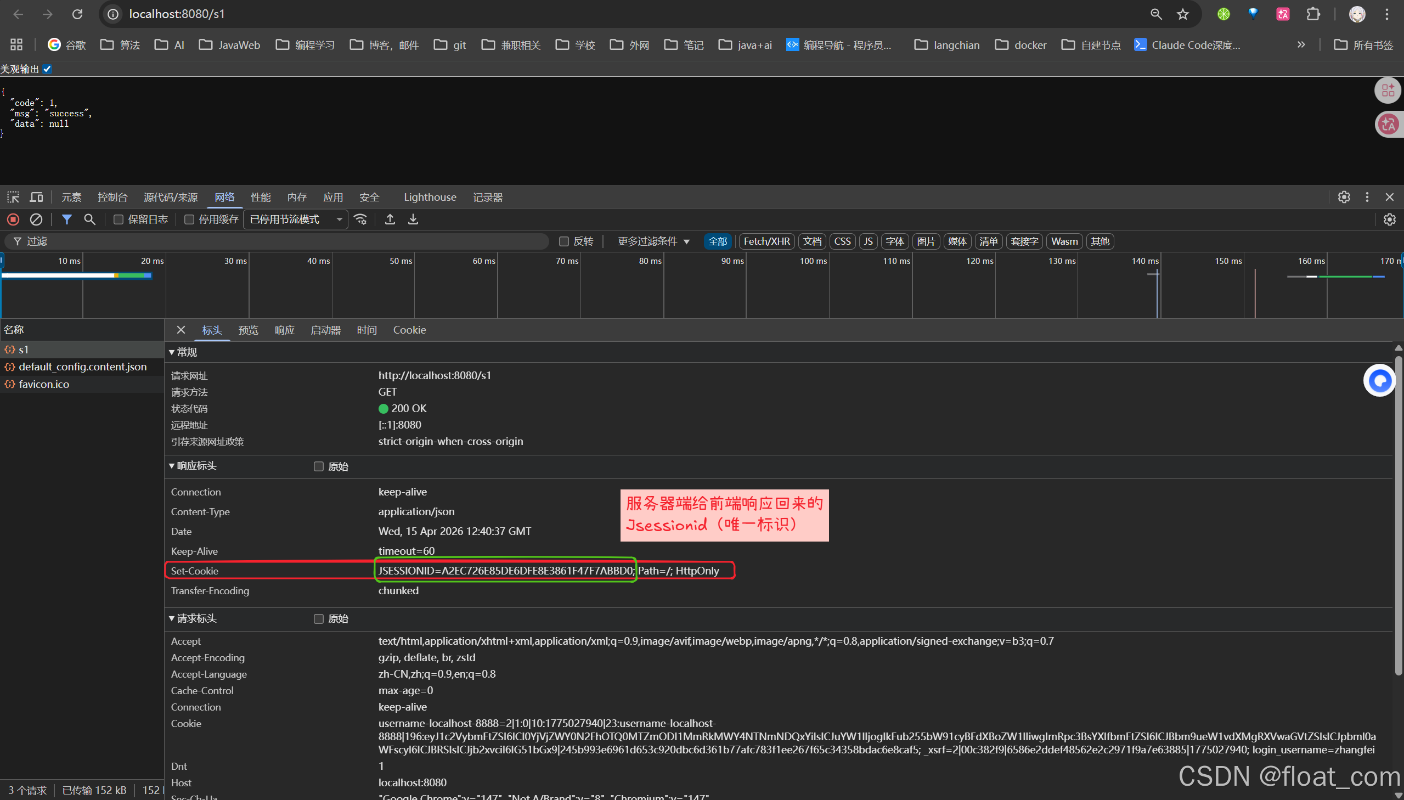Switch to the 控制台 panel tab

pyautogui.click(x=112, y=197)
